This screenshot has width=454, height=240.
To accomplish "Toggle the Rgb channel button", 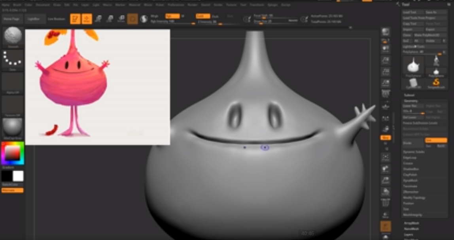I will (172, 16).
